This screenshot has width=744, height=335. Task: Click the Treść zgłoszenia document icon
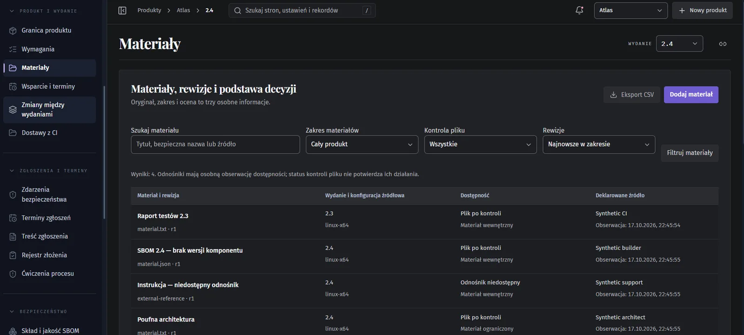[x=13, y=236]
